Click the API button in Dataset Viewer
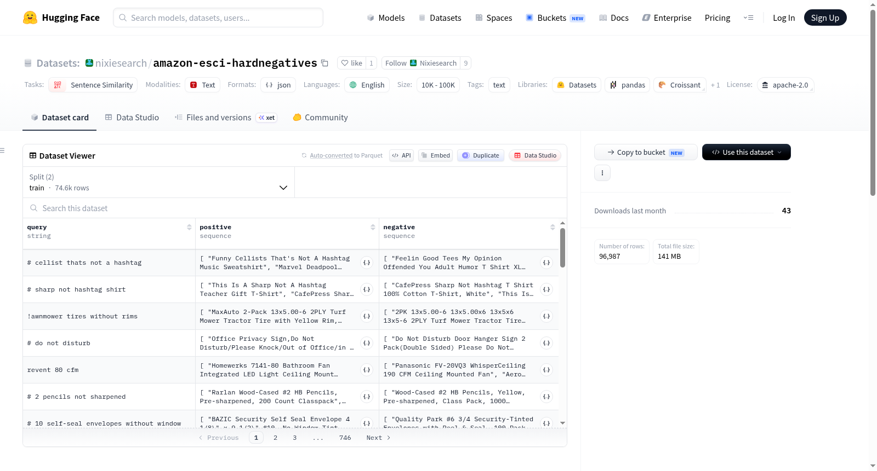The width and height of the screenshot is (877, 471). 401,155
